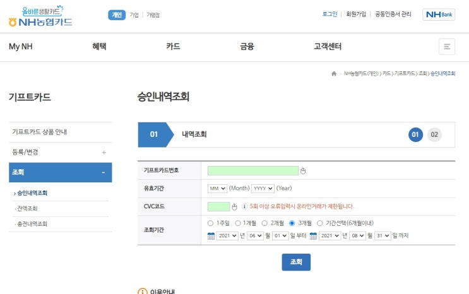
Task: Open virtual keypad icon beside card number
Action: pos(303,171)
